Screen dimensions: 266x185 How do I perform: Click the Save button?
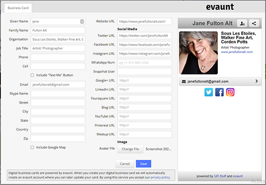click(144, 164)
